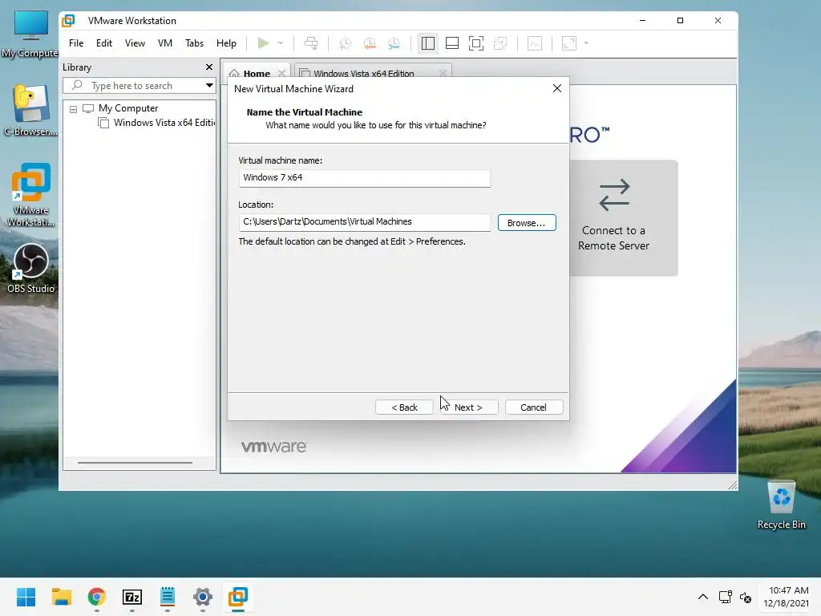
Task: Open the Help menu
Action: click(226, 43)
